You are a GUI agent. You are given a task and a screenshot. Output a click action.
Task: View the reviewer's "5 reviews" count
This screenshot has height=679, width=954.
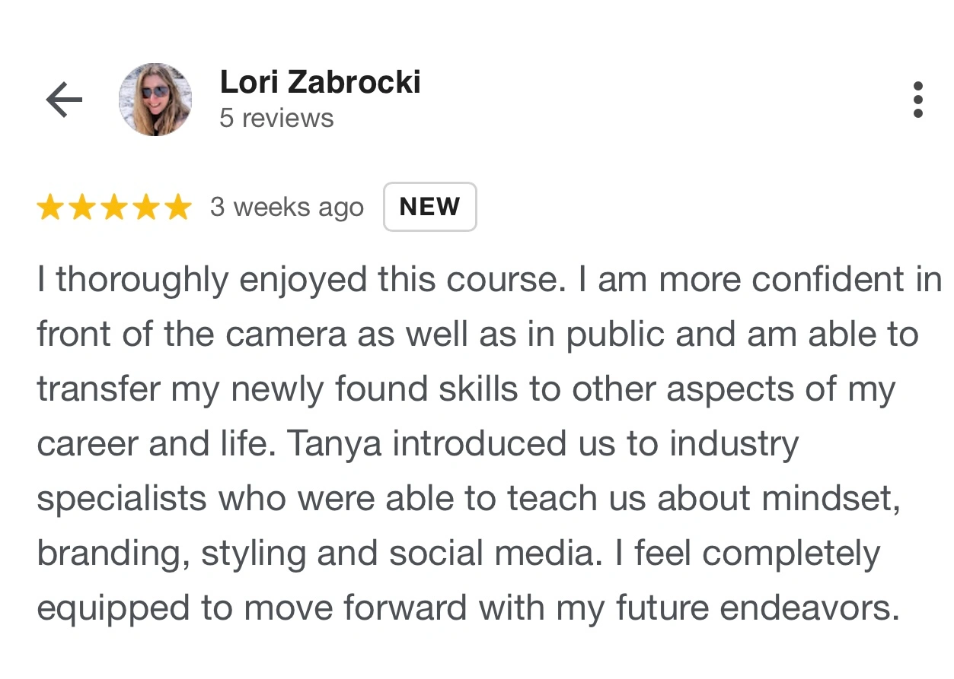276,119
